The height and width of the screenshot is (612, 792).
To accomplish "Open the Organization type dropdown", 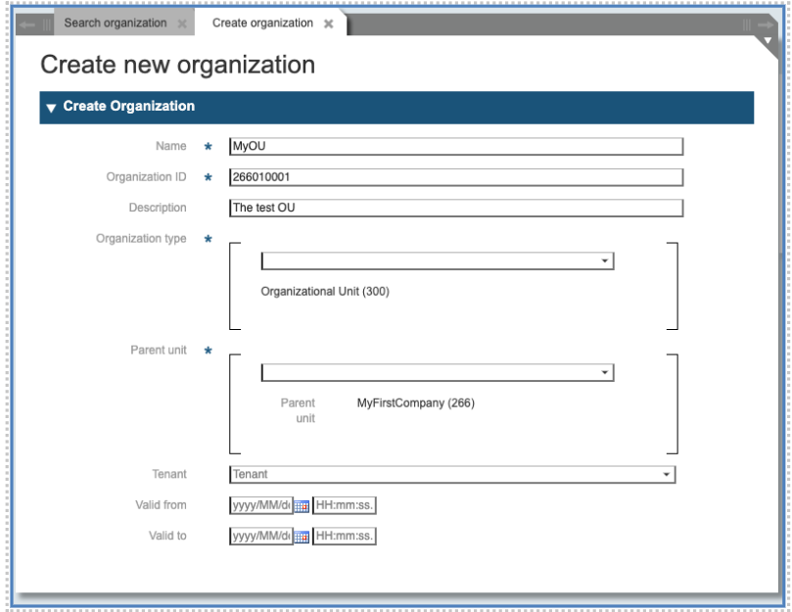I will (605, 261).
